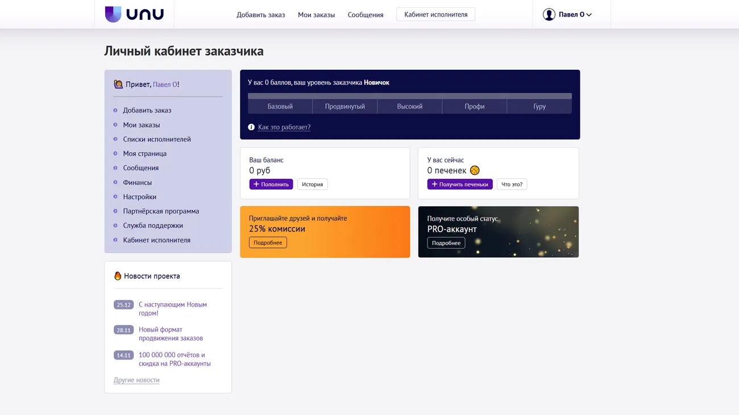Image resolution: width=739 pixels, height=415 pixels.
Task: Open Другие новости link
Action: pos(136,380)
